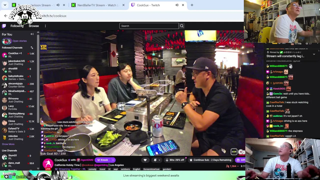Open BVnoona channel in sidebar
The height and width of the screenshot is (180, 320).
click(18, 100)
